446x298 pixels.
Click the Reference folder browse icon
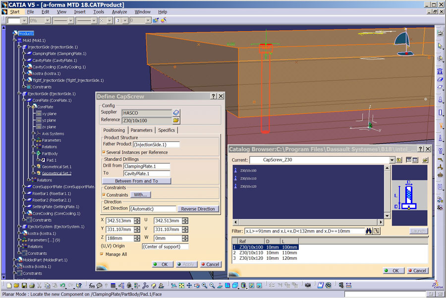coord(176,120)
